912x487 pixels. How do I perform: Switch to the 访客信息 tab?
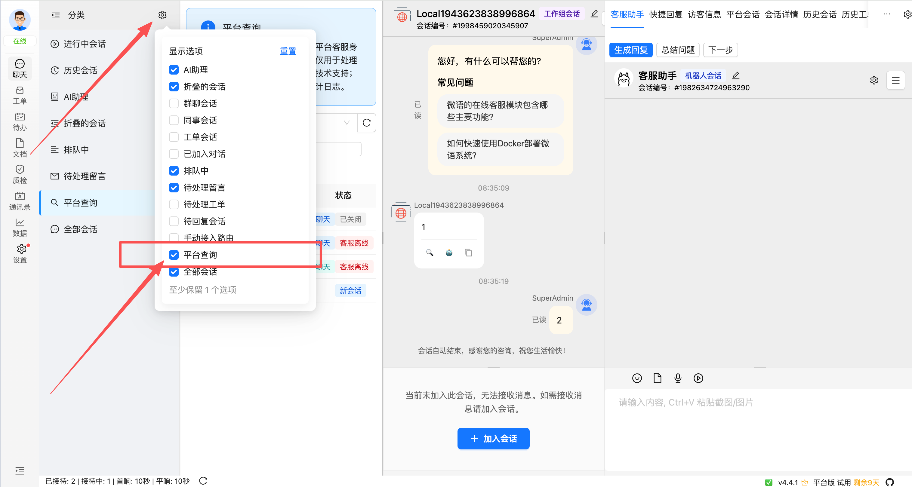click(704, 14)
